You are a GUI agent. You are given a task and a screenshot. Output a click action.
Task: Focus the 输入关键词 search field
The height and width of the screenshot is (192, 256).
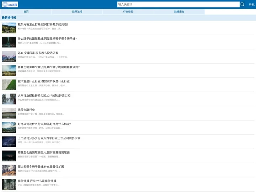pos(178,4)
